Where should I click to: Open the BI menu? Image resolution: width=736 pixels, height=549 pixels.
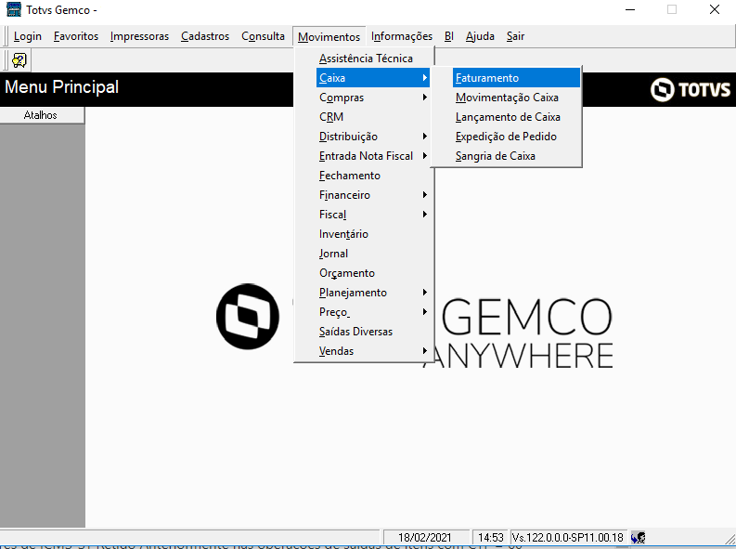point(448,36)
